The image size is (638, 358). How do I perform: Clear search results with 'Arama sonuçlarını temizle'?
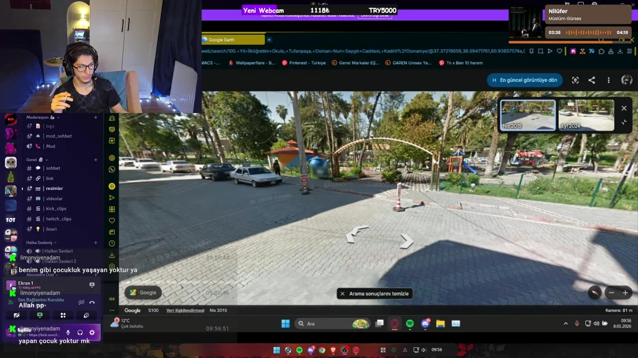(x=374, y=293)
